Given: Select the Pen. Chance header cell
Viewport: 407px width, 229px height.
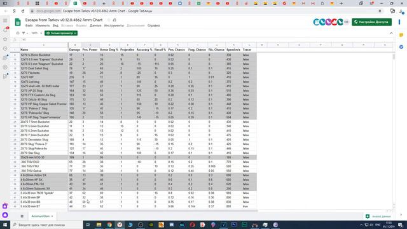Looking at the screenshot, I should [x=177, y=50].
